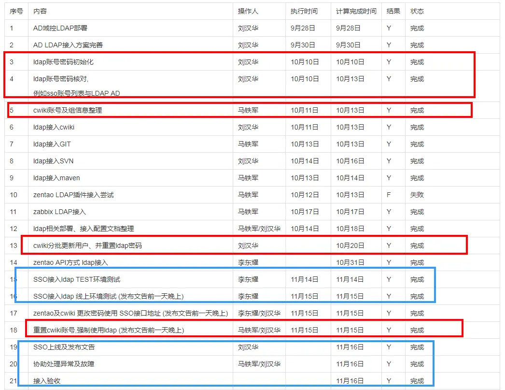The image size is (505, 390).
Task: Click result 'Y' in SSO上线及发布文告 row
Action: pos(389,347)
